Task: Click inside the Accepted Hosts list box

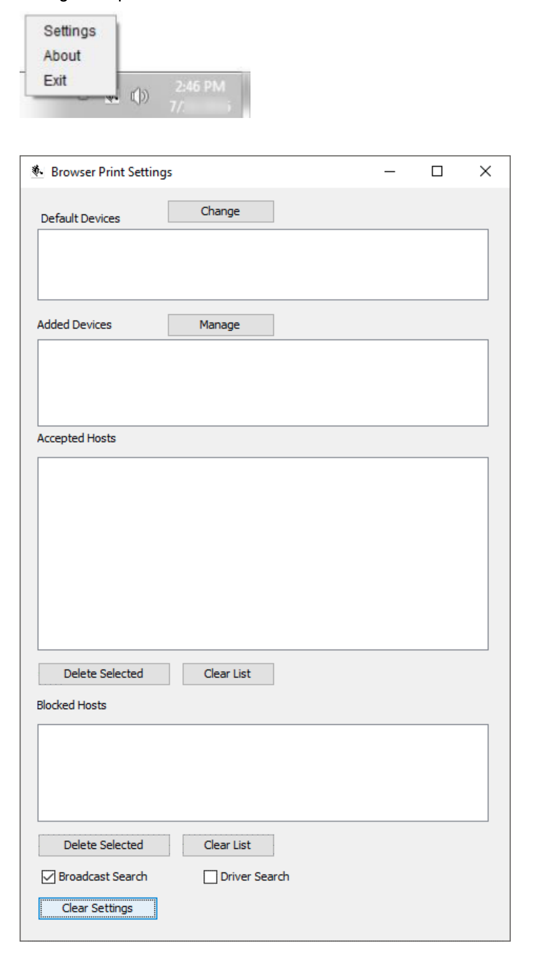Action: pos(263,553)
